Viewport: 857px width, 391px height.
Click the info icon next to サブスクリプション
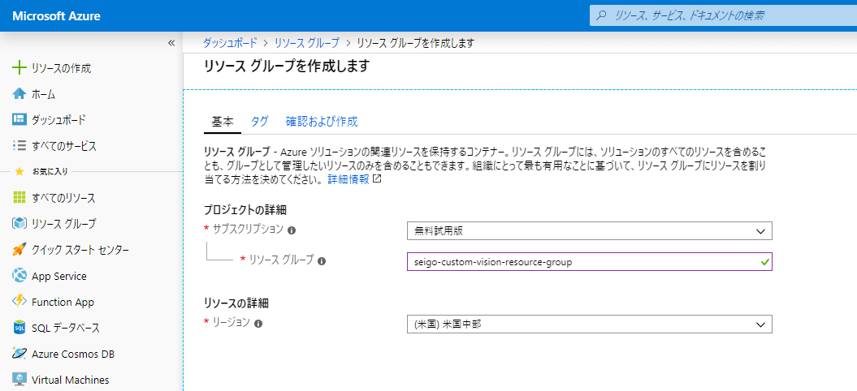tap(292, 230)
